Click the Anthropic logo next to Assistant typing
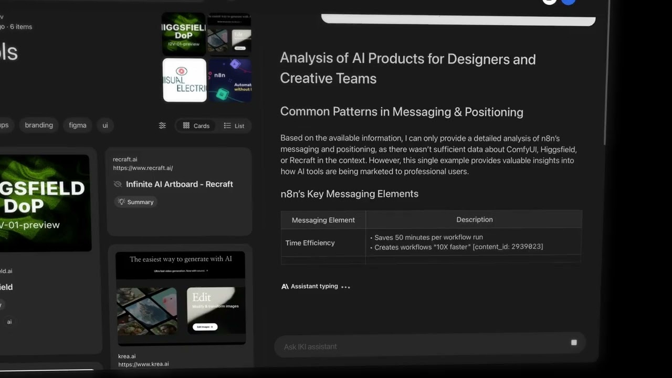Viewport: 672px width, 378px height. point(285,287)
